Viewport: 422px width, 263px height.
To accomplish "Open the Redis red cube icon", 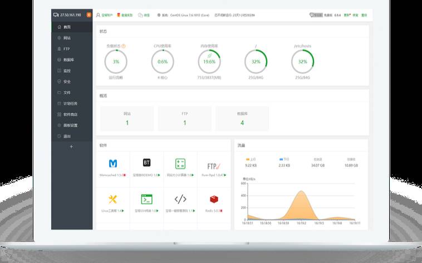I will 214,199.
